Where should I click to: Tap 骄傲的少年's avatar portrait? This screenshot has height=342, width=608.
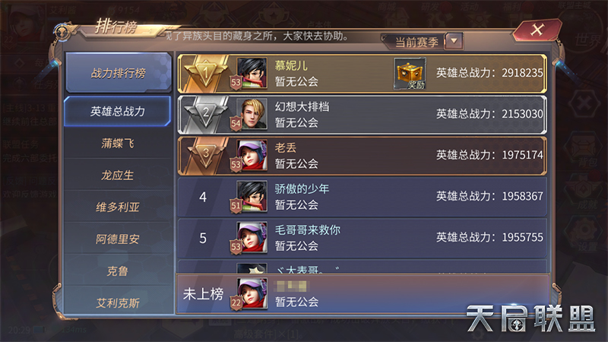click(x=252, y=196)
